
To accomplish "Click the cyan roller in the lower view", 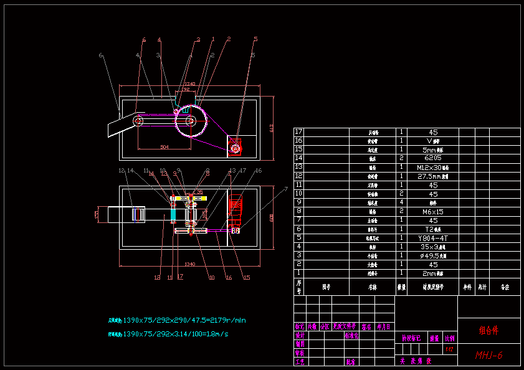I will click(x=173, y=214).
